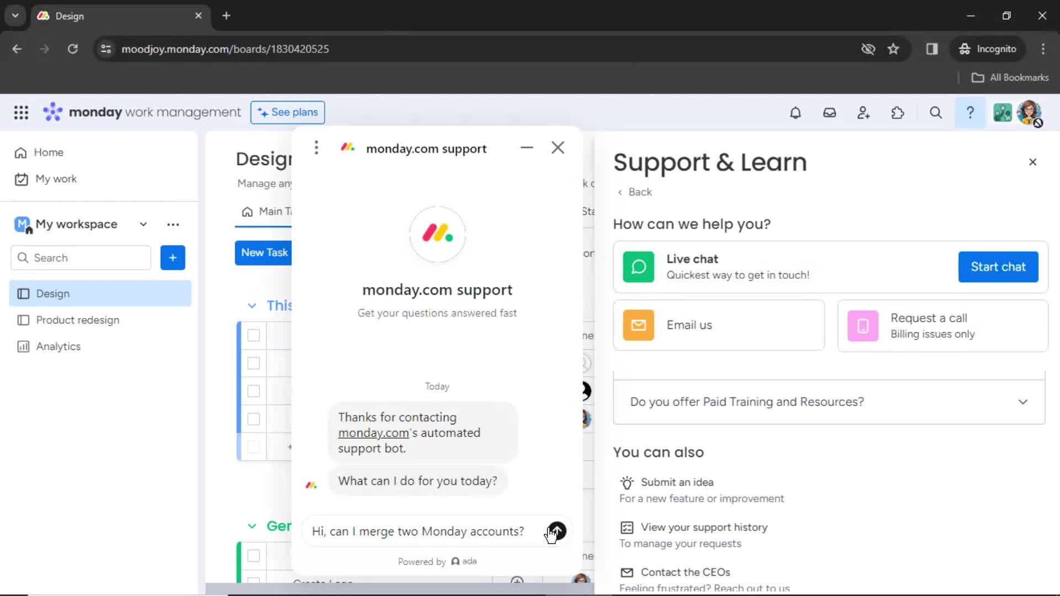Close the monday.com support chat window
The width and height of the screenshot is (1060, 596).
558,147
